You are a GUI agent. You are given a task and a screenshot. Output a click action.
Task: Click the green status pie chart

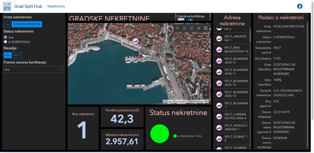pos(160,134)
